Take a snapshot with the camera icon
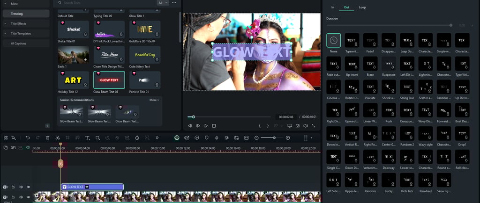 pos(297,126)
